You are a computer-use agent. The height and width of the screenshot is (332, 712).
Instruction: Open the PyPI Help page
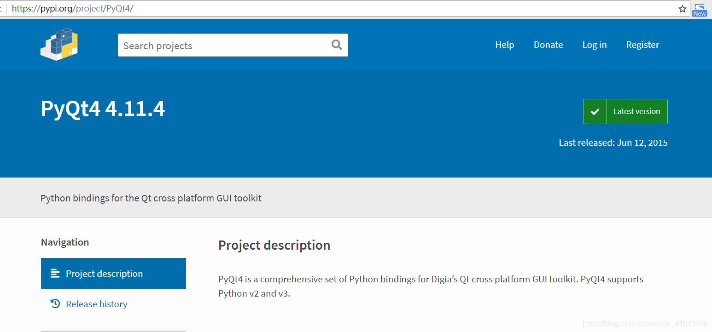pyautogui.click(x=504, y=45)
